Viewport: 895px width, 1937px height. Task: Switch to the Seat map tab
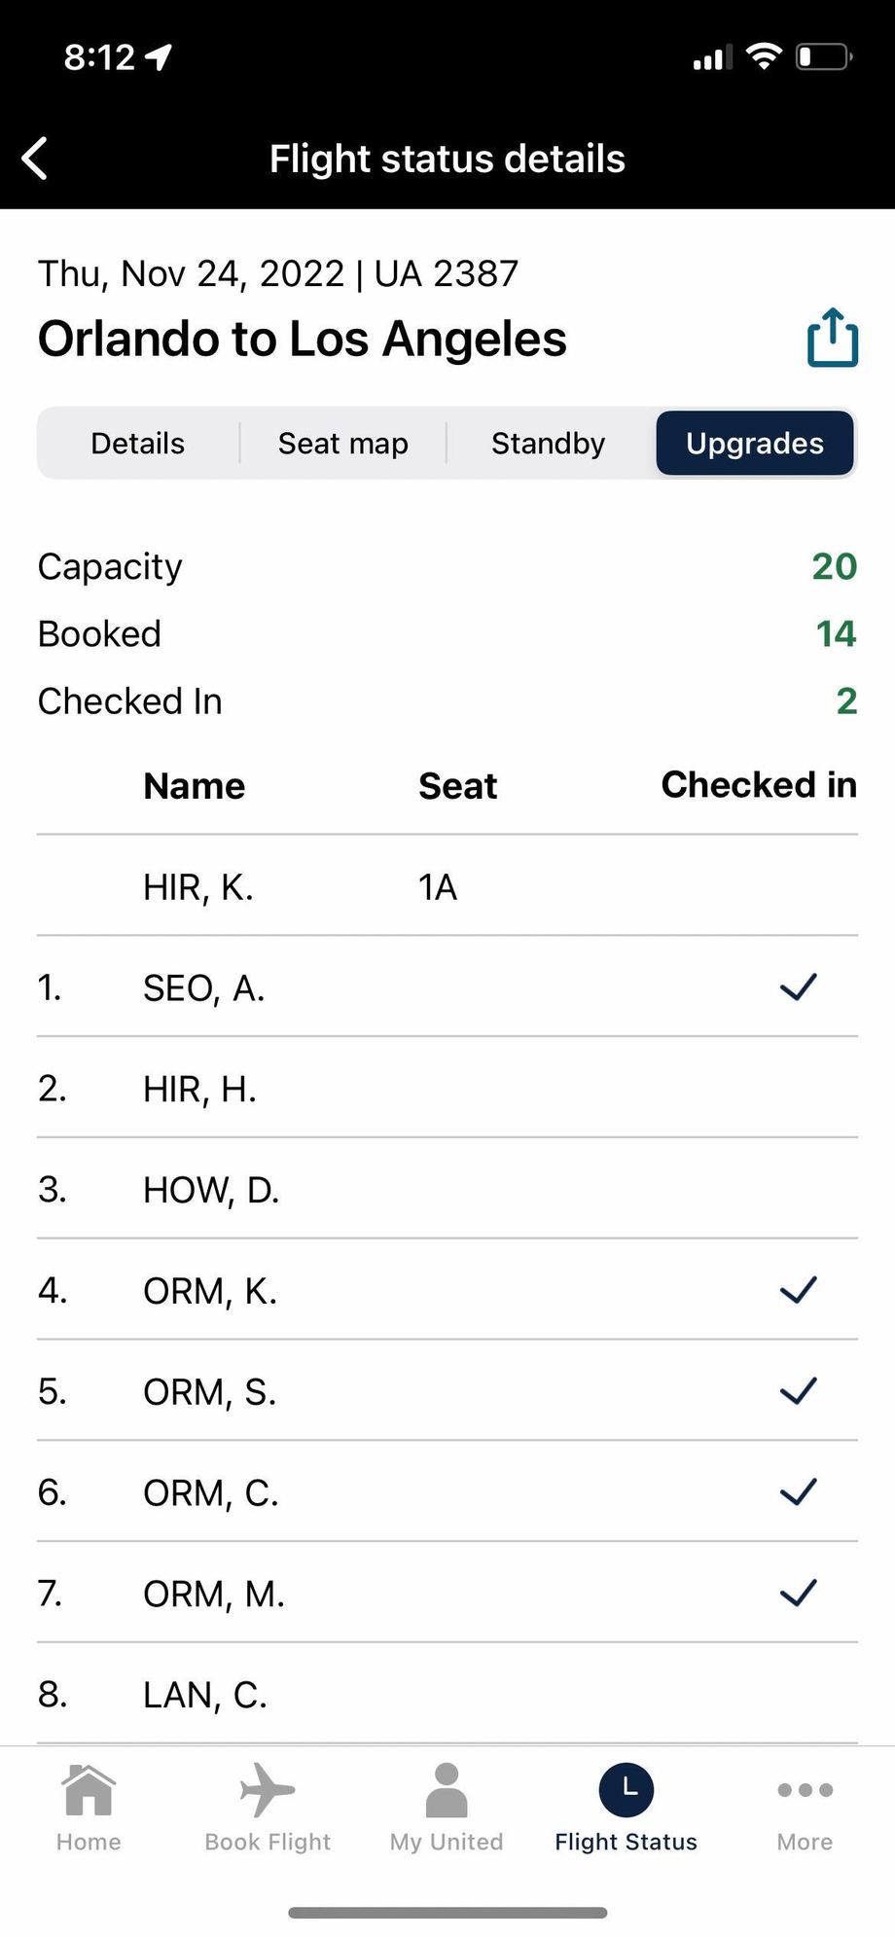pos(343,443)
